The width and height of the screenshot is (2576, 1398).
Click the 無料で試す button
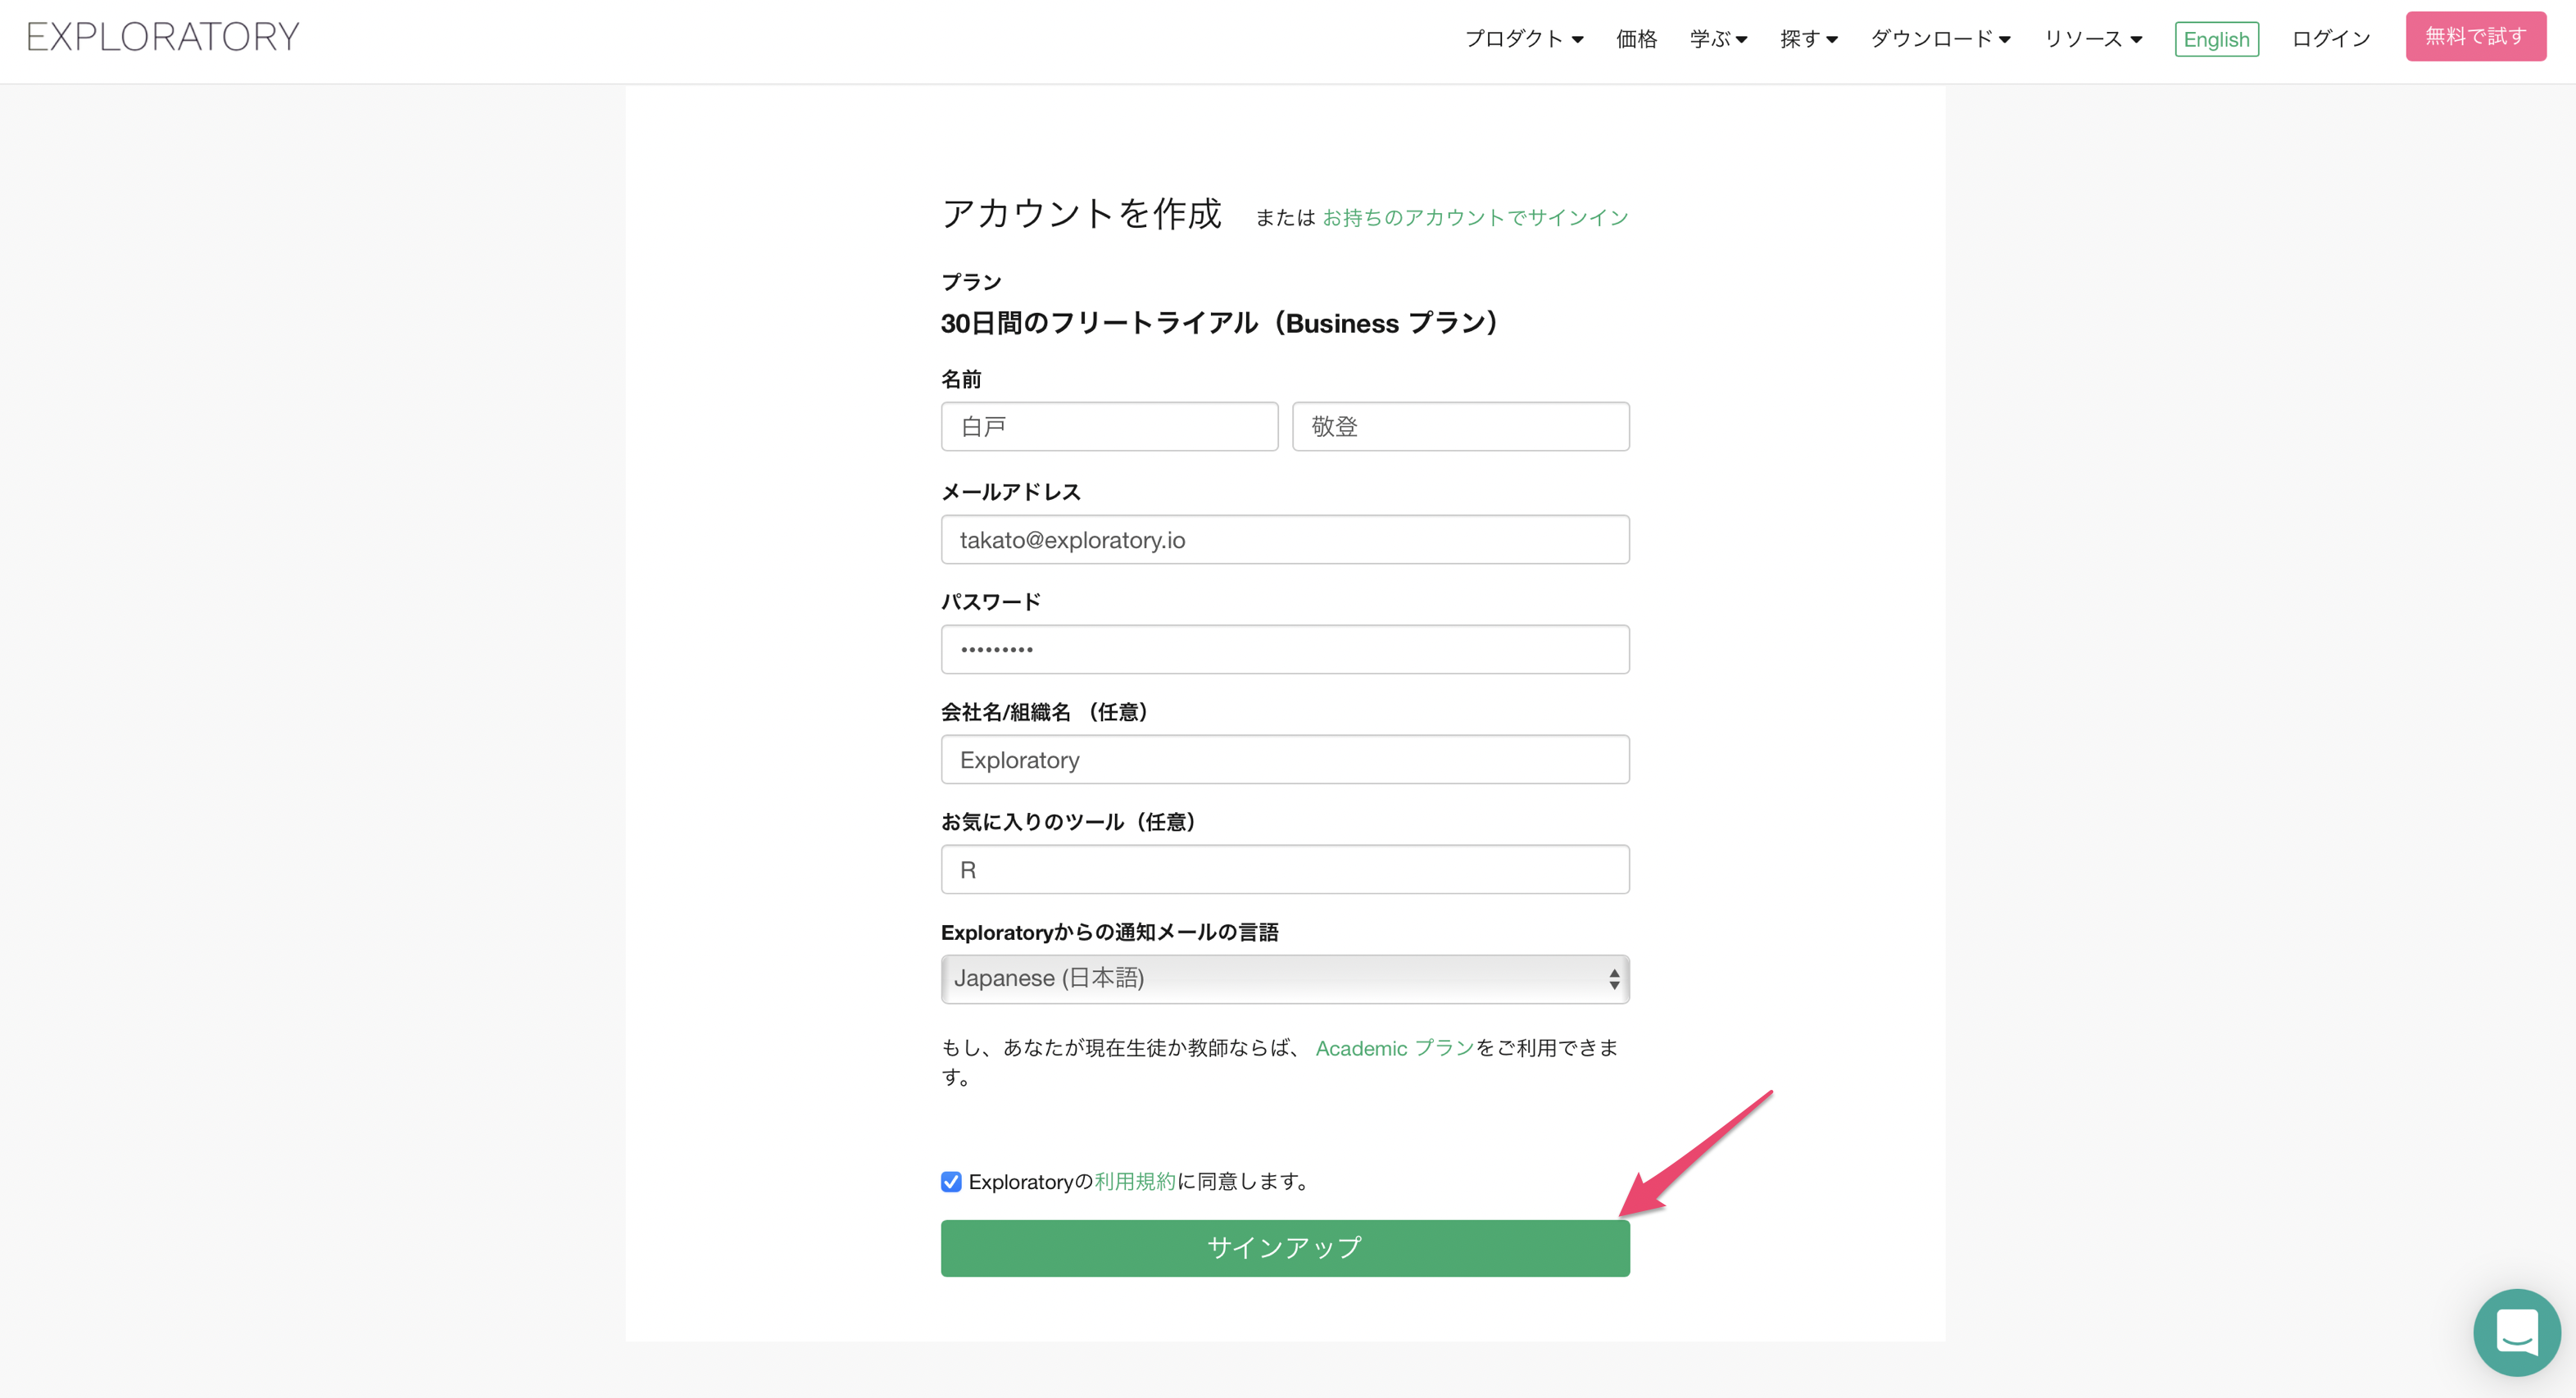click(2475, 36)
